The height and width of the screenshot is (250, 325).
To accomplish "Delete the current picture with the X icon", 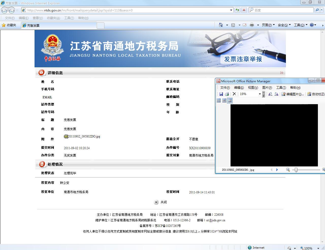I will [234, 94].
